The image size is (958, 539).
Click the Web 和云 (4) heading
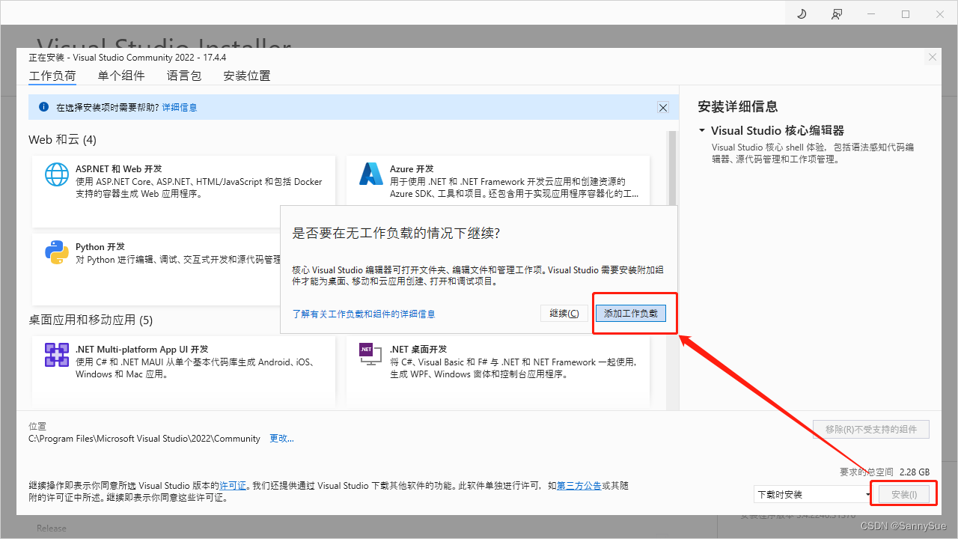coord(62,140)
